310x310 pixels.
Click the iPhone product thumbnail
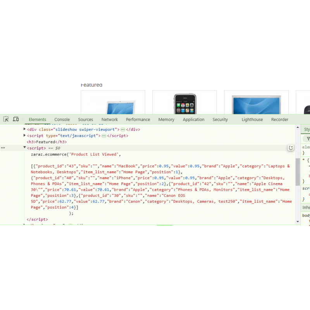coord(185,102)
